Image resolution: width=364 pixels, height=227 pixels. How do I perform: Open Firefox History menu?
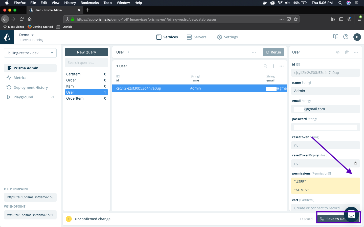(x=70, y=3)
